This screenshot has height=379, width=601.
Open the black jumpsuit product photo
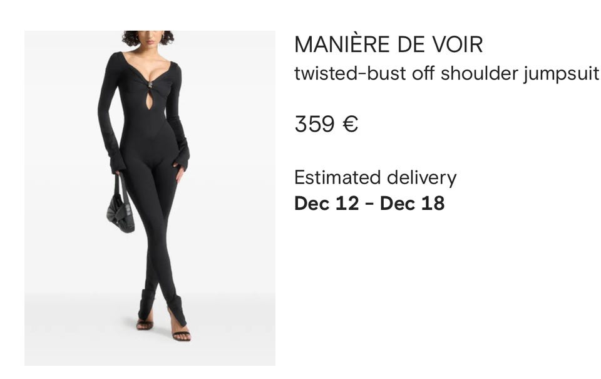(x=150, y=198)
